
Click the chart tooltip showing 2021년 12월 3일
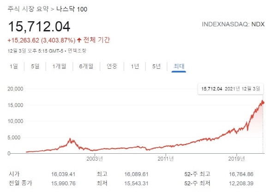pyautogui.click(x=231, y=89)
